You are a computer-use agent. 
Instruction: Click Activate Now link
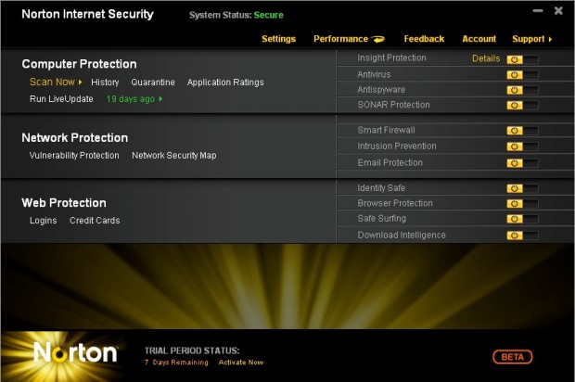click(241, 363)
